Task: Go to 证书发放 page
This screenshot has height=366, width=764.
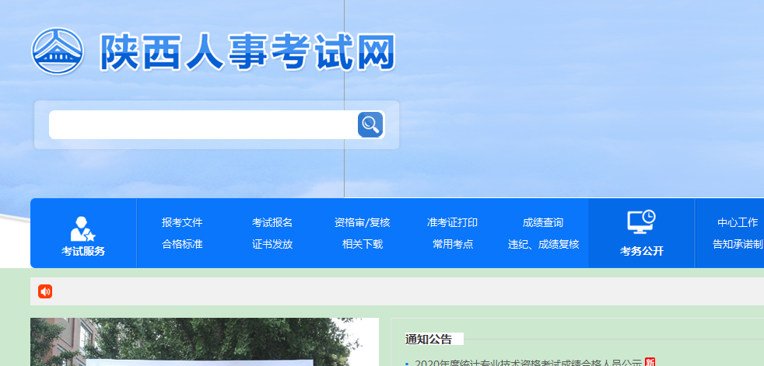Action: 272,244
